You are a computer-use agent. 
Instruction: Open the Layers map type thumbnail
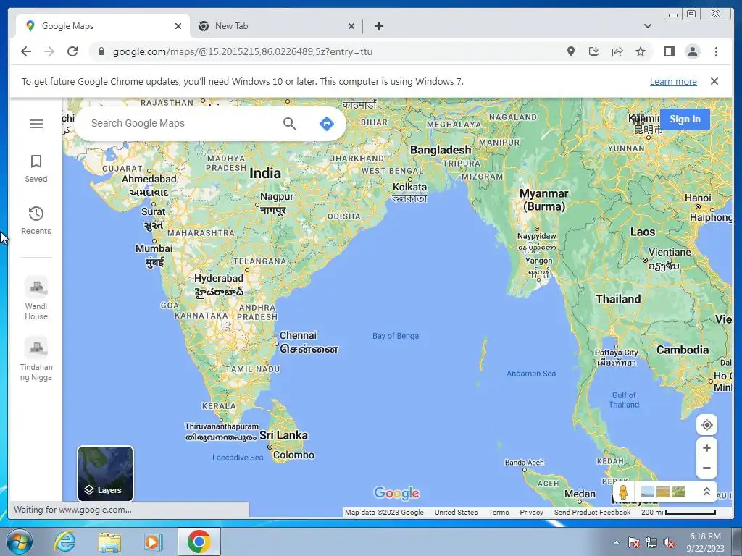[x=105, y=473]
